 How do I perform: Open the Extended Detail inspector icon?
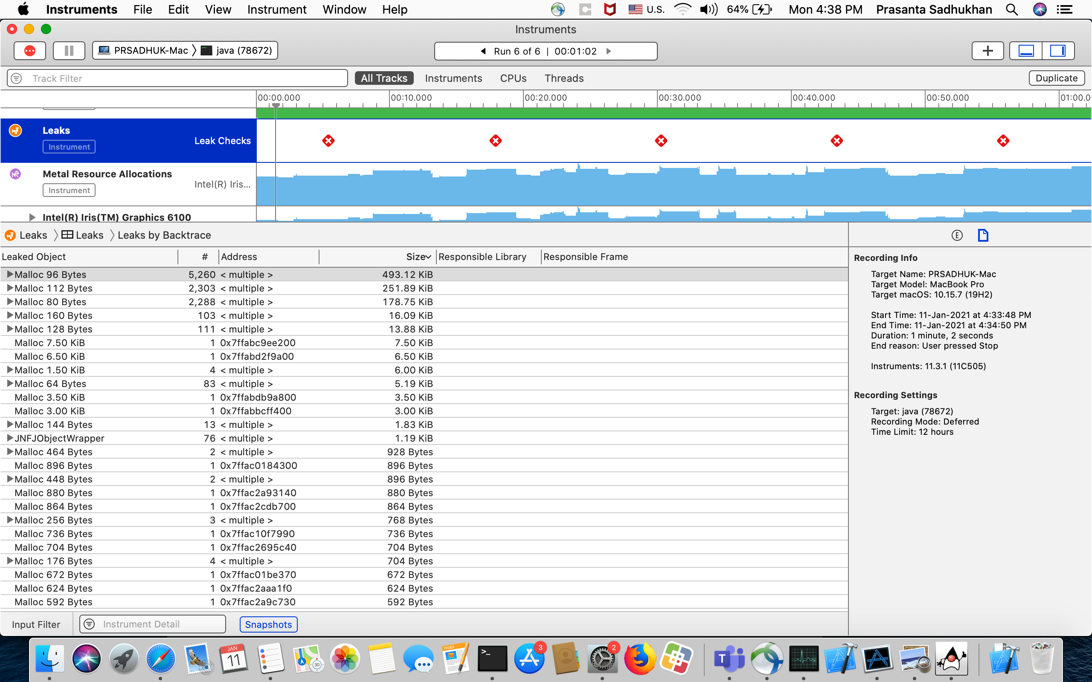pyautogui.click(x=957, y=235)
